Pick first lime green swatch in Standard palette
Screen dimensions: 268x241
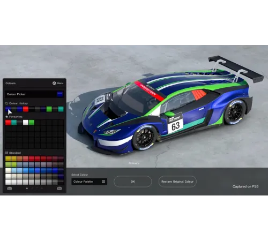pos(8,164)
